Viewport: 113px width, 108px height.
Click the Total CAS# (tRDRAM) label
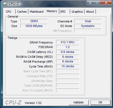38,86
